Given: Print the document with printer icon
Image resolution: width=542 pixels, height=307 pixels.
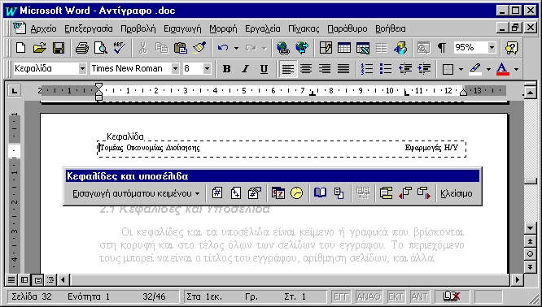Looking at the screenshot, I should [82, 48].
